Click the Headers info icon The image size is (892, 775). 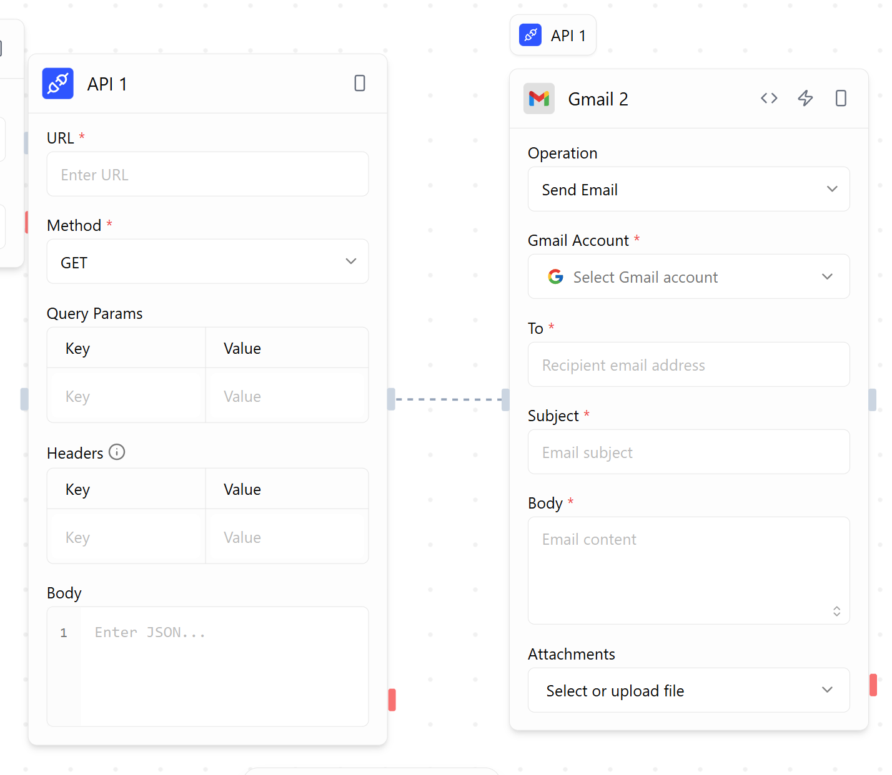pos(117,452)
